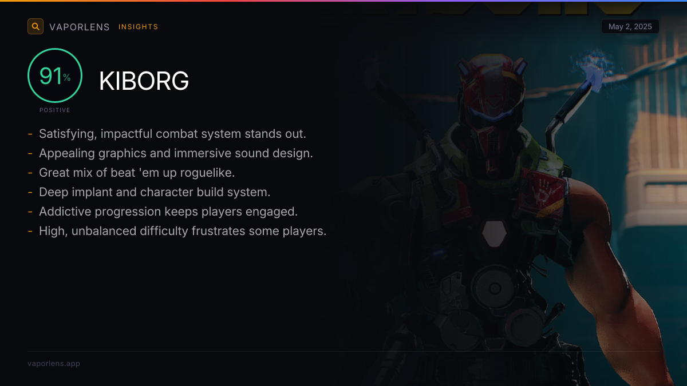Click the VaporLens magnifier logo icon

[35, 26]
